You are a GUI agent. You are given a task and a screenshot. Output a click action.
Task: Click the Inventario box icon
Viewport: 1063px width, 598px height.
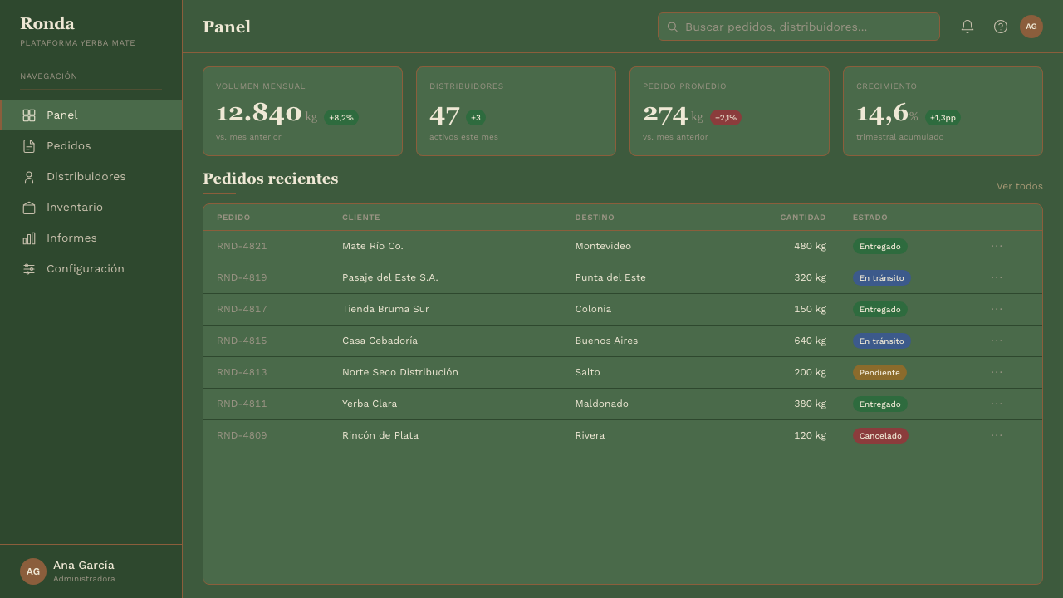pyautogui.click(x=29, y=208)
